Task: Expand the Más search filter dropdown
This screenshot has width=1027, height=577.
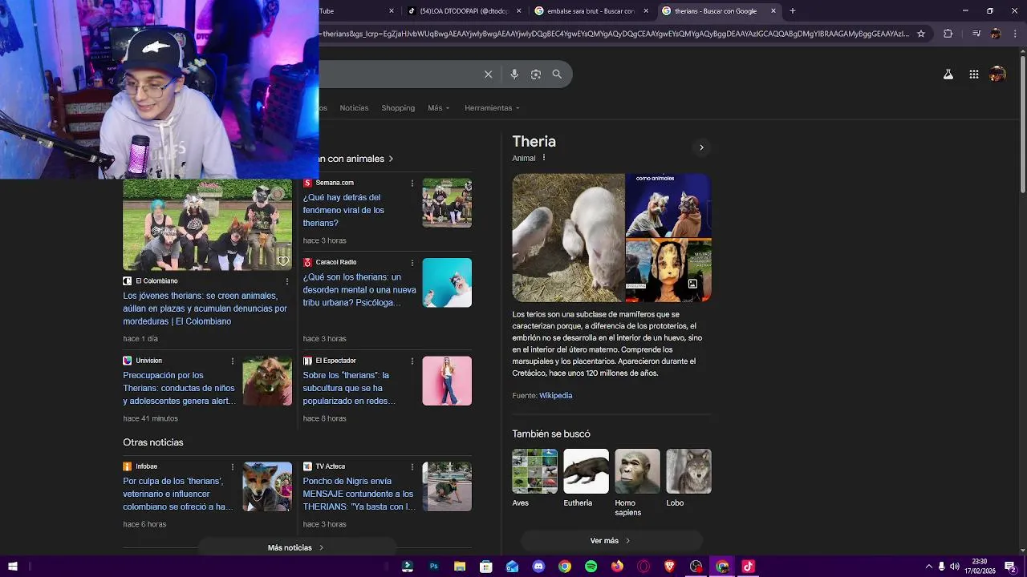Action: [x=439, y=108]
